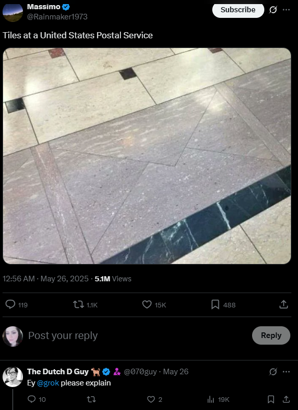
Task: Click the gray Reply button
Action: point(271,335)
